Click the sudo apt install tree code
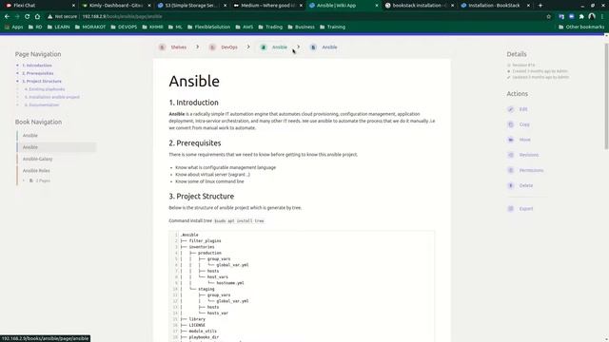This screenshot has height=342, width=609. click(x=239, y=221)
